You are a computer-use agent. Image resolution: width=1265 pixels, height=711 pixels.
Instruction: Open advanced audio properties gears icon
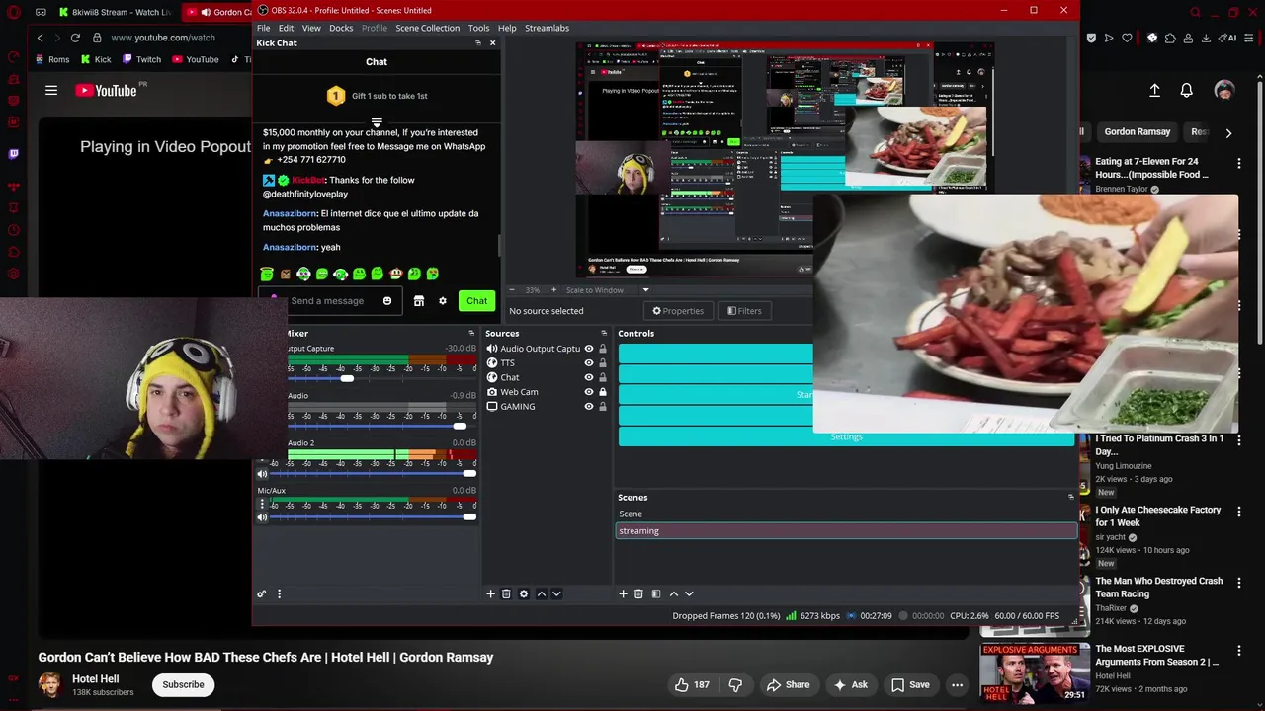261,593
